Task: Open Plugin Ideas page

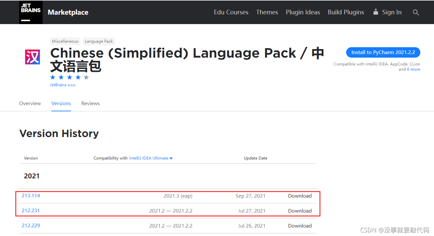Action: pyautogui.click(x=303, y=12)
